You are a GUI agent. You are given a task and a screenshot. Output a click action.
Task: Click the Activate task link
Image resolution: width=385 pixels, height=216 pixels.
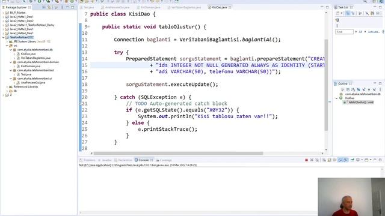tap(374, 32)
